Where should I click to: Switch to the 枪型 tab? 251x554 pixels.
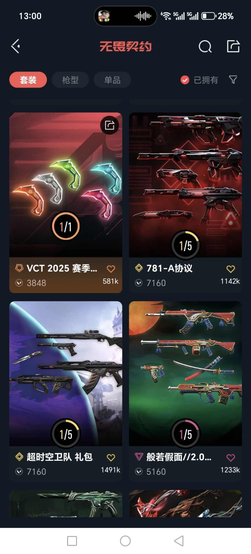(x=70, y=80)
